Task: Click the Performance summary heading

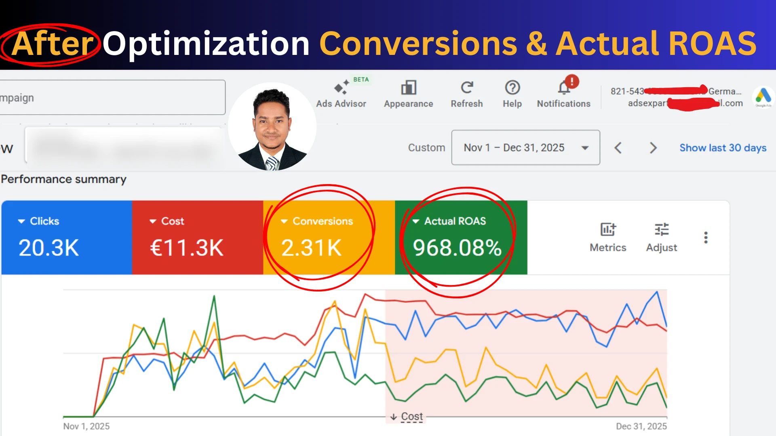Action: [x=63, y=179]
